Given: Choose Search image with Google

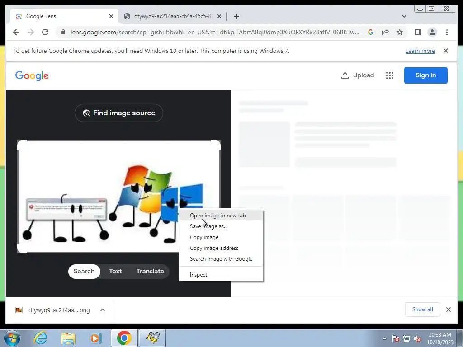Looking at the screenshot, I should tap(221, 259).
